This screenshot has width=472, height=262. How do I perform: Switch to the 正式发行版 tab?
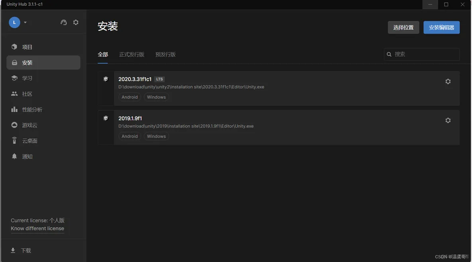(x=132, y=54)
